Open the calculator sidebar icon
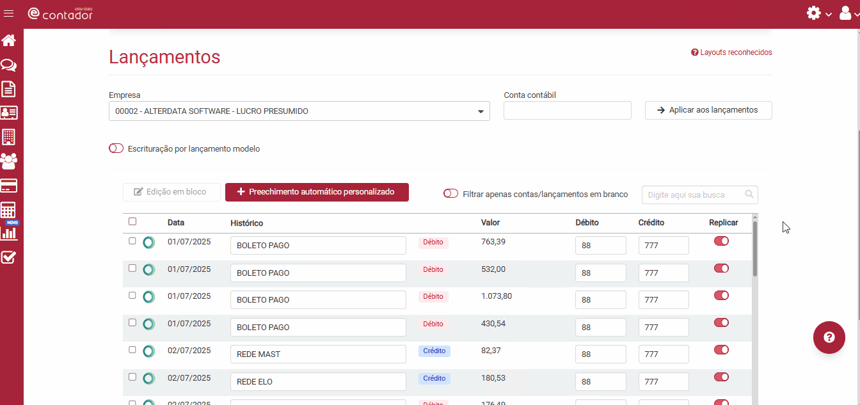This screenshot has width=860, height=405. (x=8, y=209)
